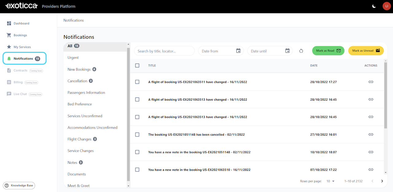Image resolution: width=393 pixels, height=192 pixels.
Task: Click the Bookings cart icon
Action: pos(9,35)
